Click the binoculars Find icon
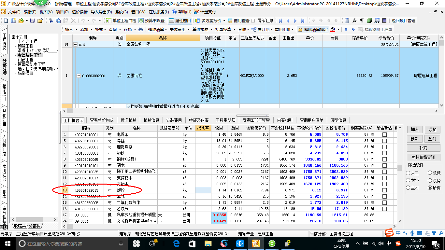 pos(141,29)
